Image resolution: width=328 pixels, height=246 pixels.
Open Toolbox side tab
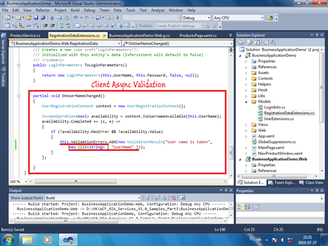coord(3,77)
